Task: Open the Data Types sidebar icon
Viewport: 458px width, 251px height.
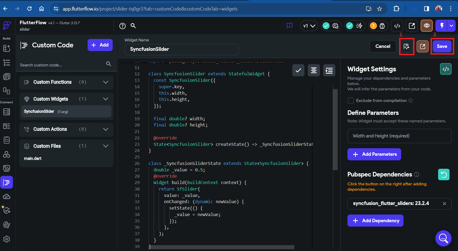Action: [x=6, y=126]
